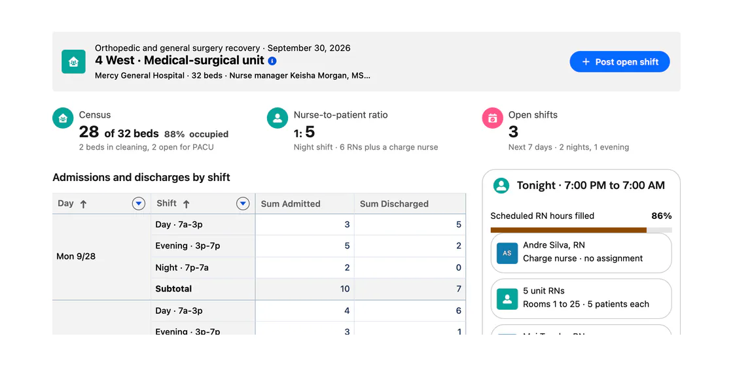Open the 5 unit RNs card
The height and width of the screenshot is (366, 733).
581,299
